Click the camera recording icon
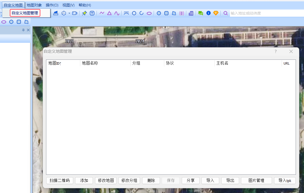This screenshot has width=304, height=193. (x=75, y=13)
